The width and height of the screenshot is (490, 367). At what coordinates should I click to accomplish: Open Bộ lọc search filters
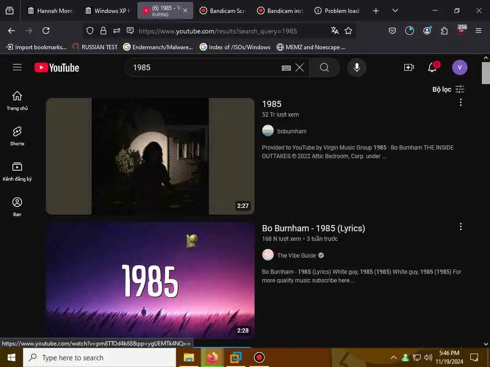(x=448, y=89)
